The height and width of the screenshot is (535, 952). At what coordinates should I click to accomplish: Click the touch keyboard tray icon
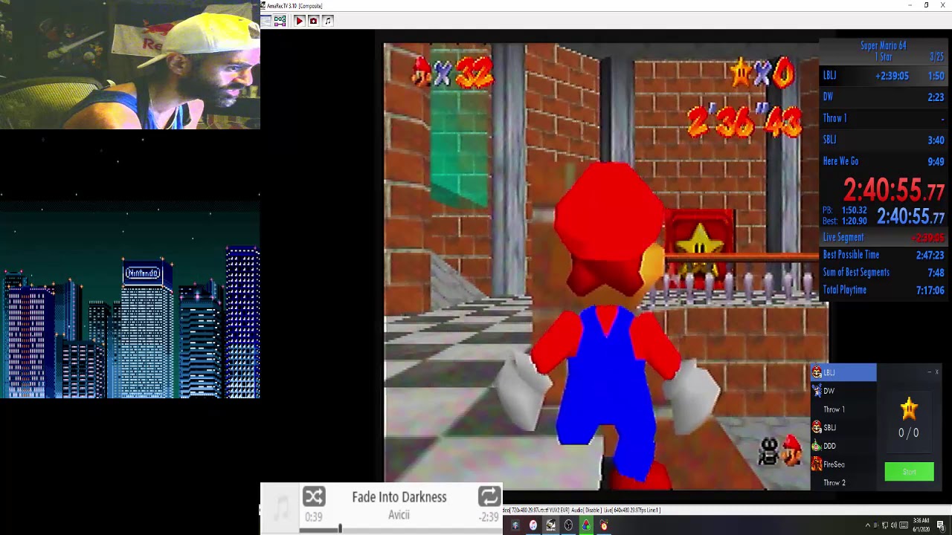(x=904, y=526)
